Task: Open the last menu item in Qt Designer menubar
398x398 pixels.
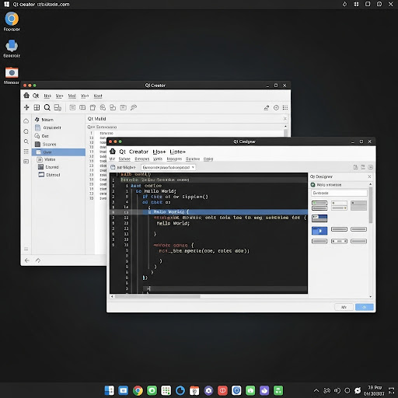Action: pyautogui.click(x=208, y=159)
